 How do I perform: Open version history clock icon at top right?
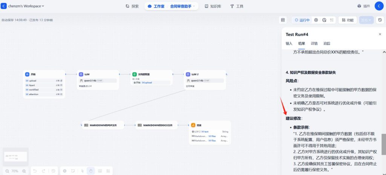tap(380, 20)
